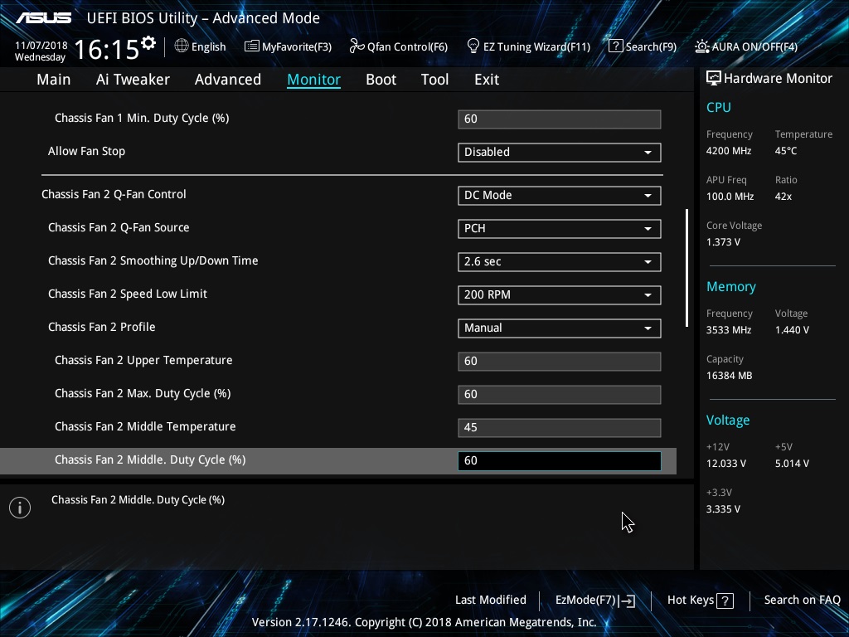Open the Tool tab
The image size is (849, 637).
click(434, 80)
